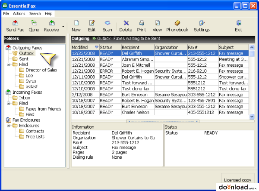
Task: Open the Help menu
Action: (48, 13)
